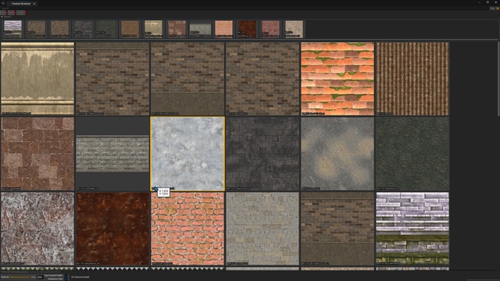
Task: Select the dark green rough texture in grid
Action: [x=412, y=154]
